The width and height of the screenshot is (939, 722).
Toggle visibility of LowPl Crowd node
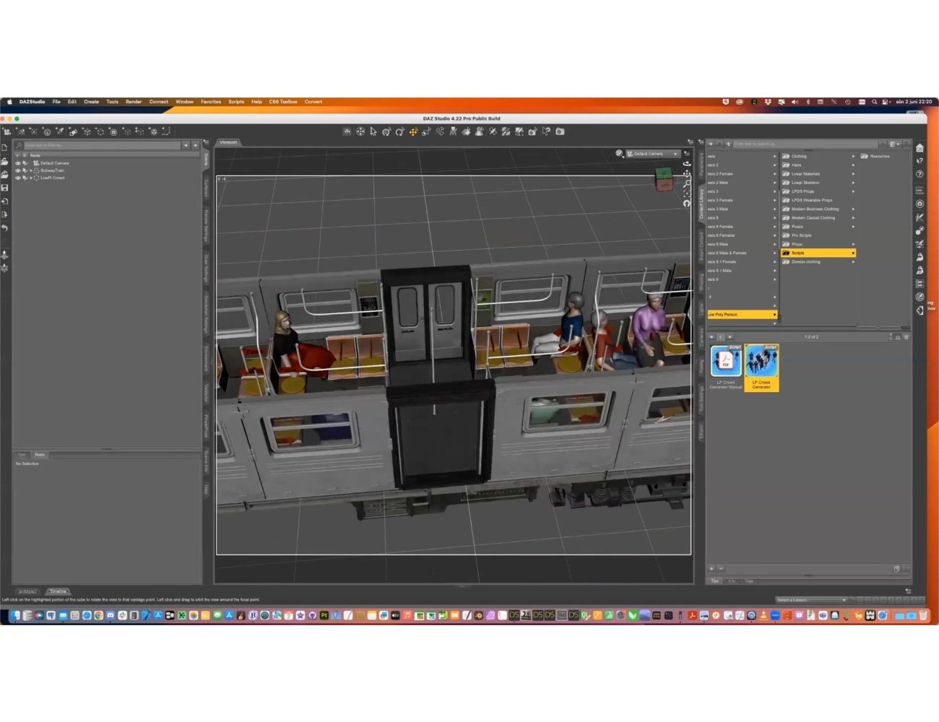click(x=17, y=178)
